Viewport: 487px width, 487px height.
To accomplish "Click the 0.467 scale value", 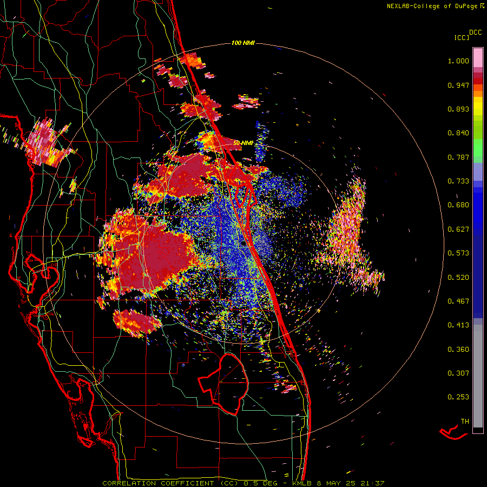I will click(x=458, y=301).
